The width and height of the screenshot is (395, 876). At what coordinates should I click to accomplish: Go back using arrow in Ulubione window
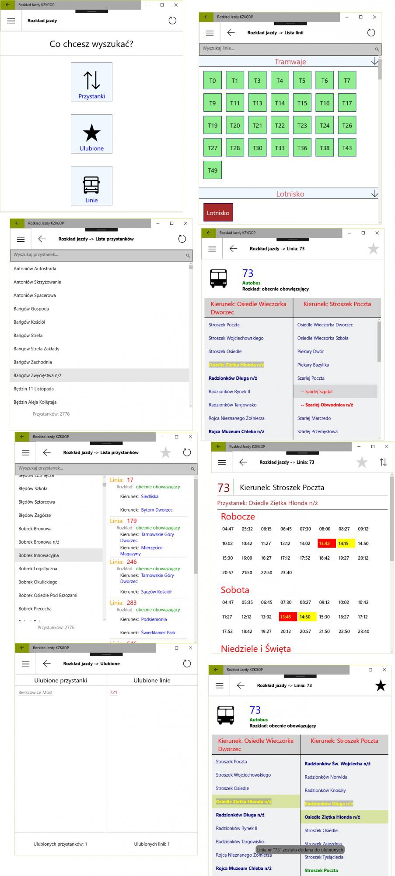point(47,664)
